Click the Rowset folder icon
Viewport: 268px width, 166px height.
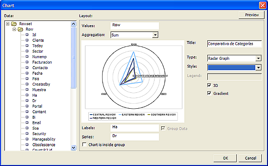14,24
